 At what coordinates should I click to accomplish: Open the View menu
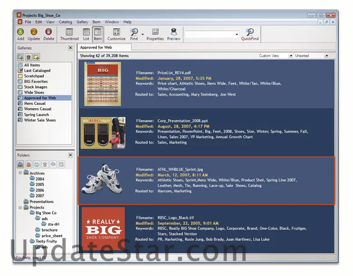pyautogui.click(x=50, y=22)
